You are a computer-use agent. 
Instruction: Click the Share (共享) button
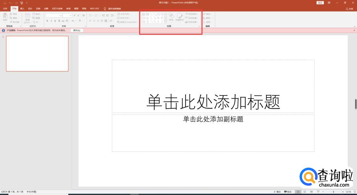pyautogui.click(x=349, y=9)
